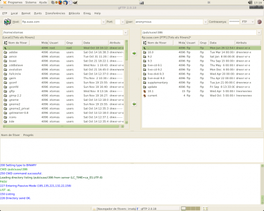Expand the remote path /pub/suse/i386 dropdown
The width and height of the screenshot is (264, 211).
[259, 33]
